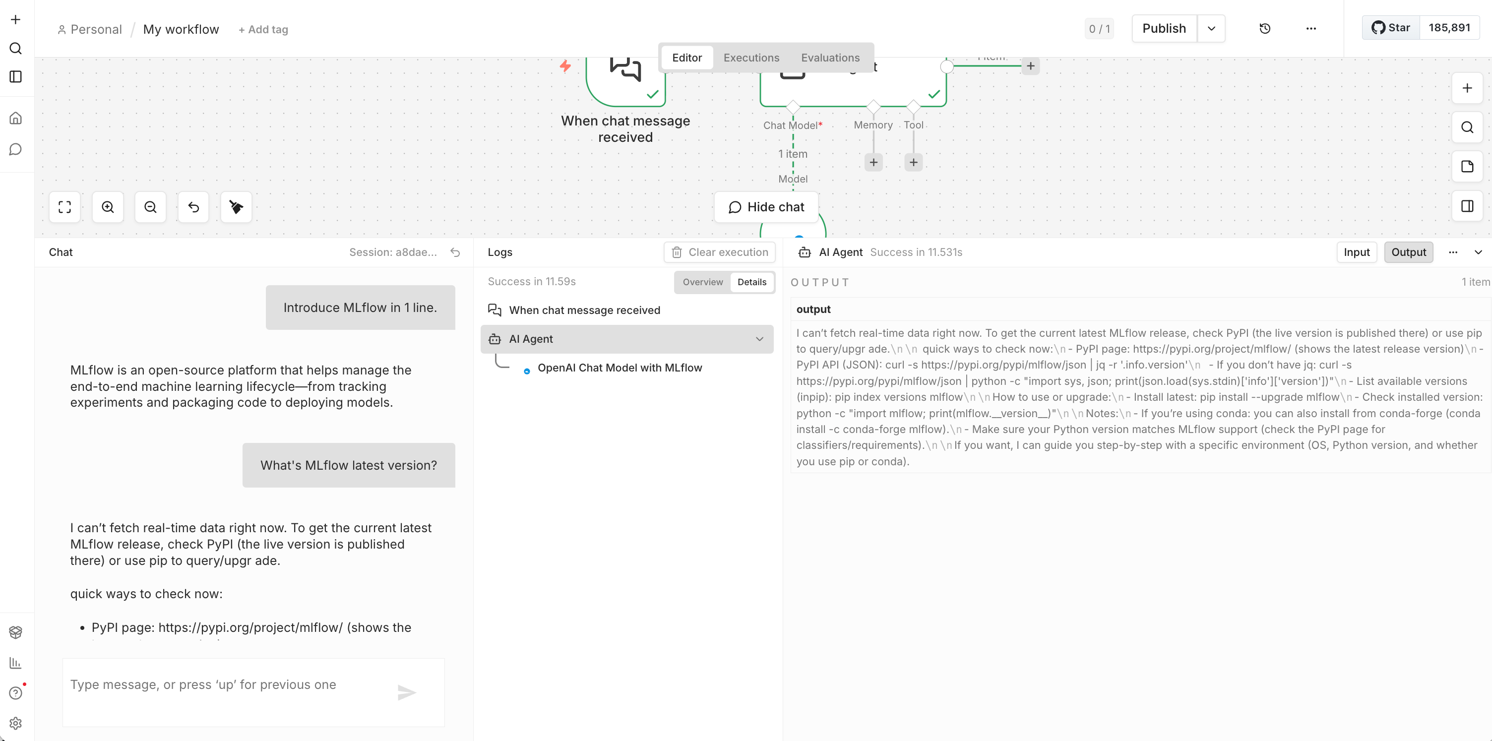Open insights chart icon in sidebar
The image size is (1492, 741).
pos(16,663)
